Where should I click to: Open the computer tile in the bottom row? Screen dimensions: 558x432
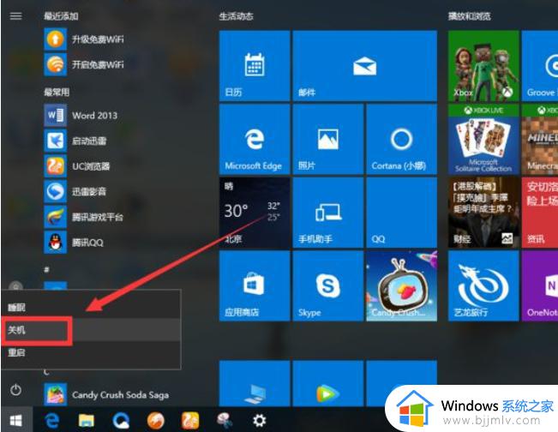[x=255, y=384]
